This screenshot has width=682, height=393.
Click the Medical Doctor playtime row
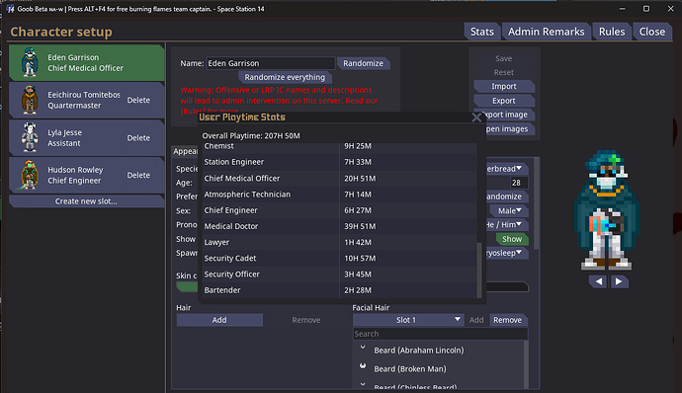339,226
